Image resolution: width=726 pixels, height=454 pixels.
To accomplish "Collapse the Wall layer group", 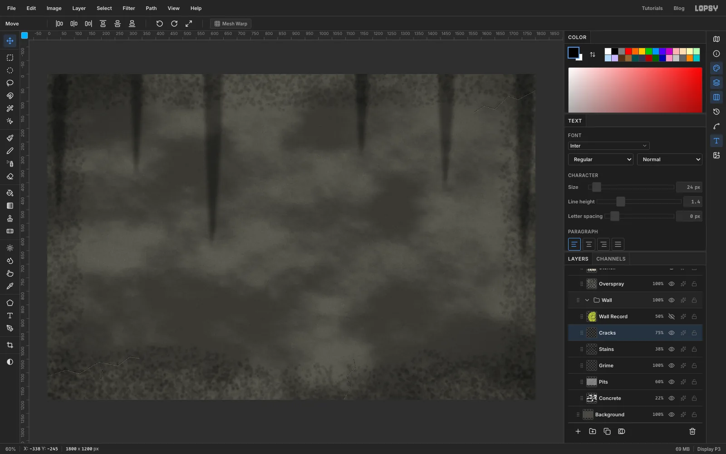I will pyautogui.click(x=587, y=300).
